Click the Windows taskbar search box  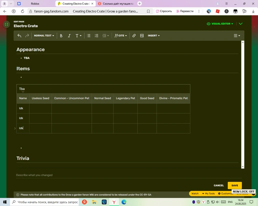tap(44, 202)
